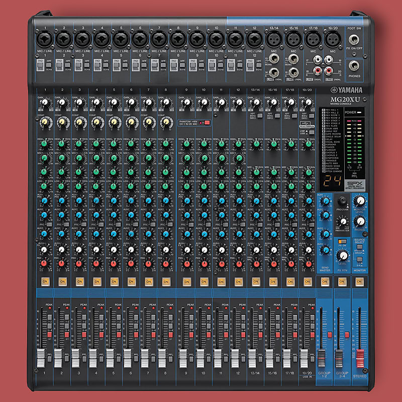Click the channel 10 PFL button
This screenshot has height=402, width=402.
tap(209, 359)
